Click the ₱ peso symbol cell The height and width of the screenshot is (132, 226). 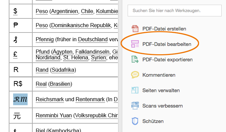21,25
